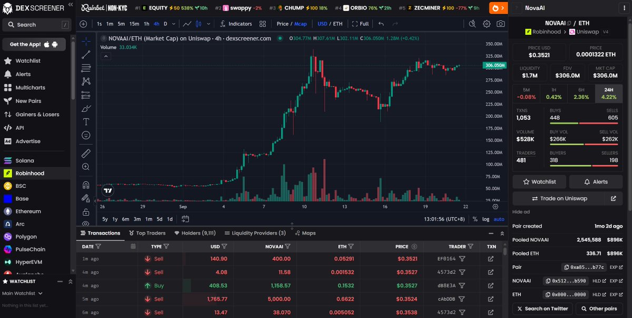Filter transactions by DATE column

[98, 246]
